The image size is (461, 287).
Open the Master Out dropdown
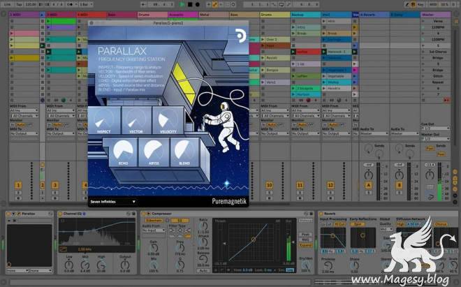435,139
